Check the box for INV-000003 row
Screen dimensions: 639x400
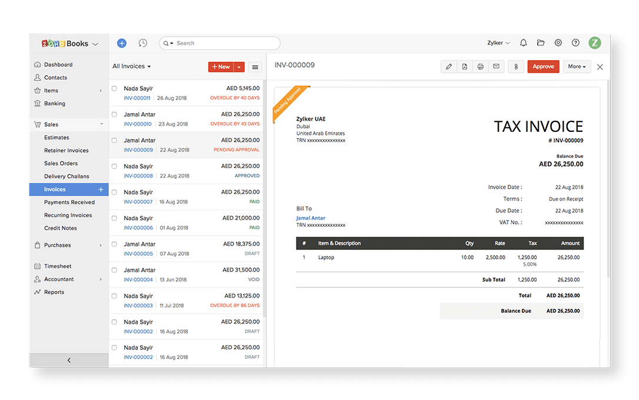(x=114, y=296)
